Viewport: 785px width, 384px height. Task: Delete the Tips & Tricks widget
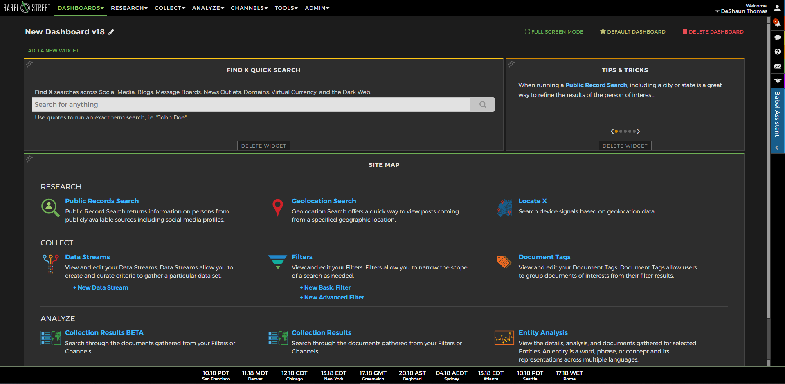625,146
